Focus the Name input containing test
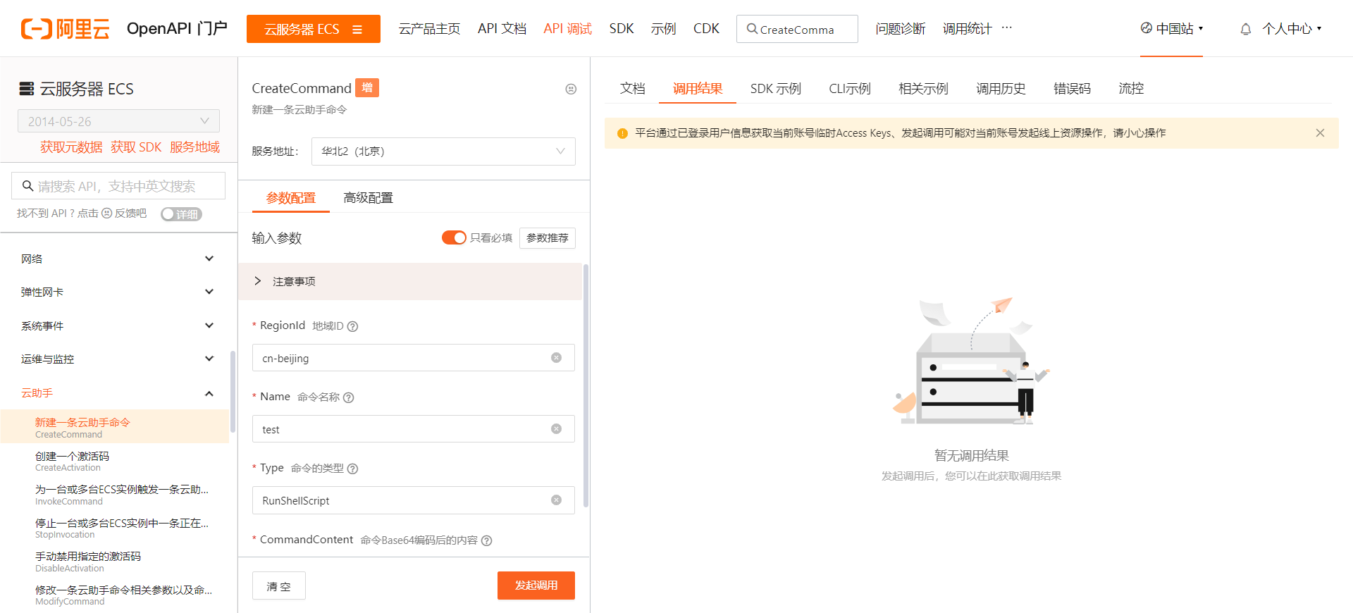This screenshot has width=1353, height=613. pyautogui.click(x=414, y=429)
